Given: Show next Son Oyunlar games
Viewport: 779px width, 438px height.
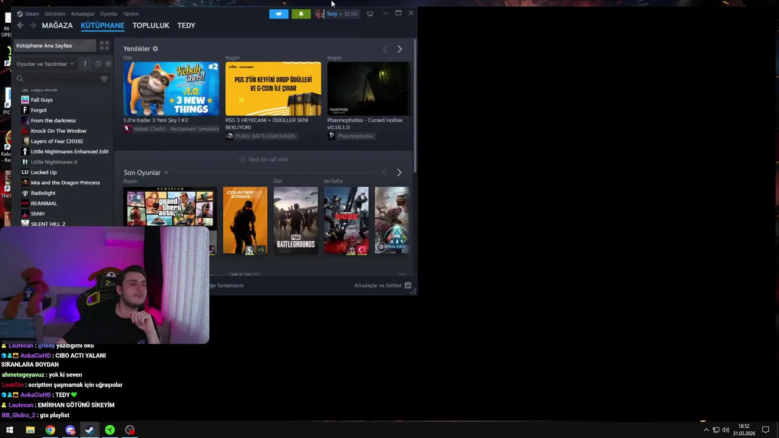Looking at the screenshot, I should tap(399, 173).
